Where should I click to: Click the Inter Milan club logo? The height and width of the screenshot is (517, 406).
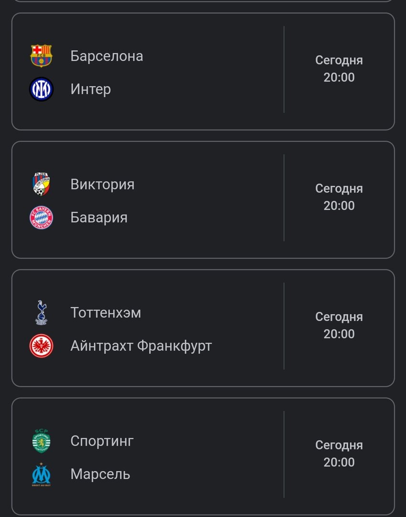point(41,90)
